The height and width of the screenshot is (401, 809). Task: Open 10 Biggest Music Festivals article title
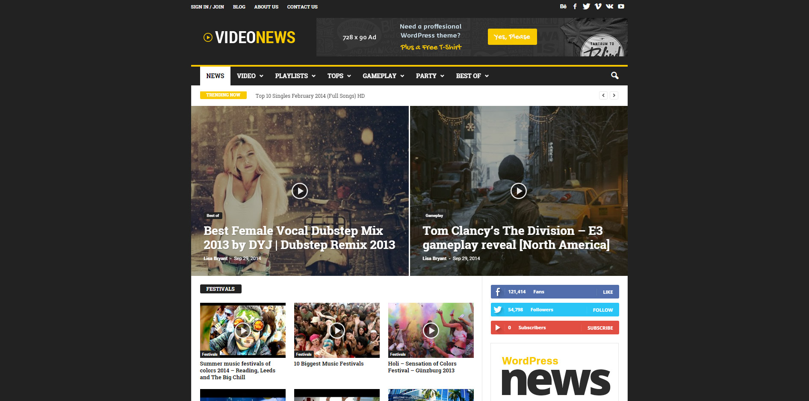(x=329, y=364)
